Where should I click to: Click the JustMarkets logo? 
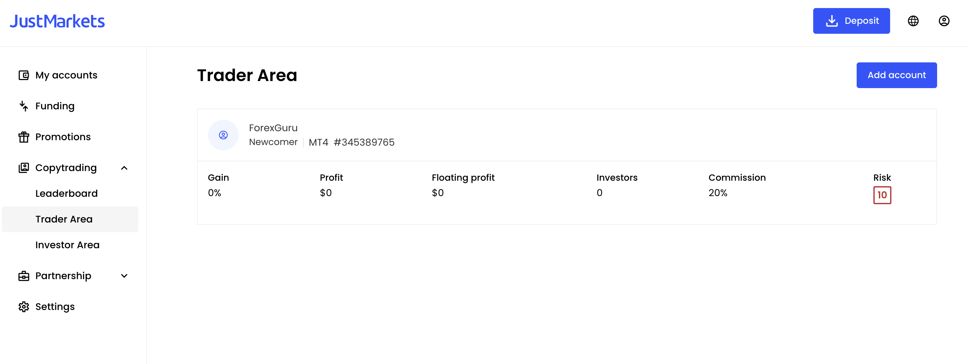[57, 22]
